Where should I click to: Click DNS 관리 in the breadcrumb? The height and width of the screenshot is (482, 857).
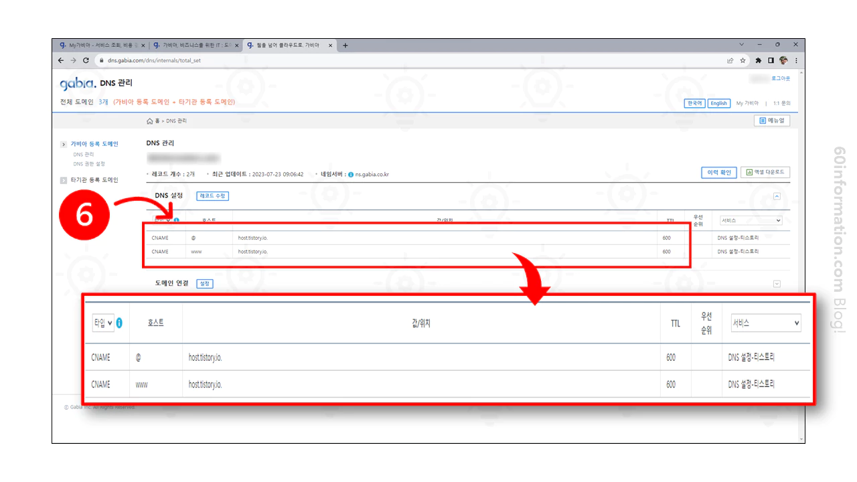[x=177, y=121]
